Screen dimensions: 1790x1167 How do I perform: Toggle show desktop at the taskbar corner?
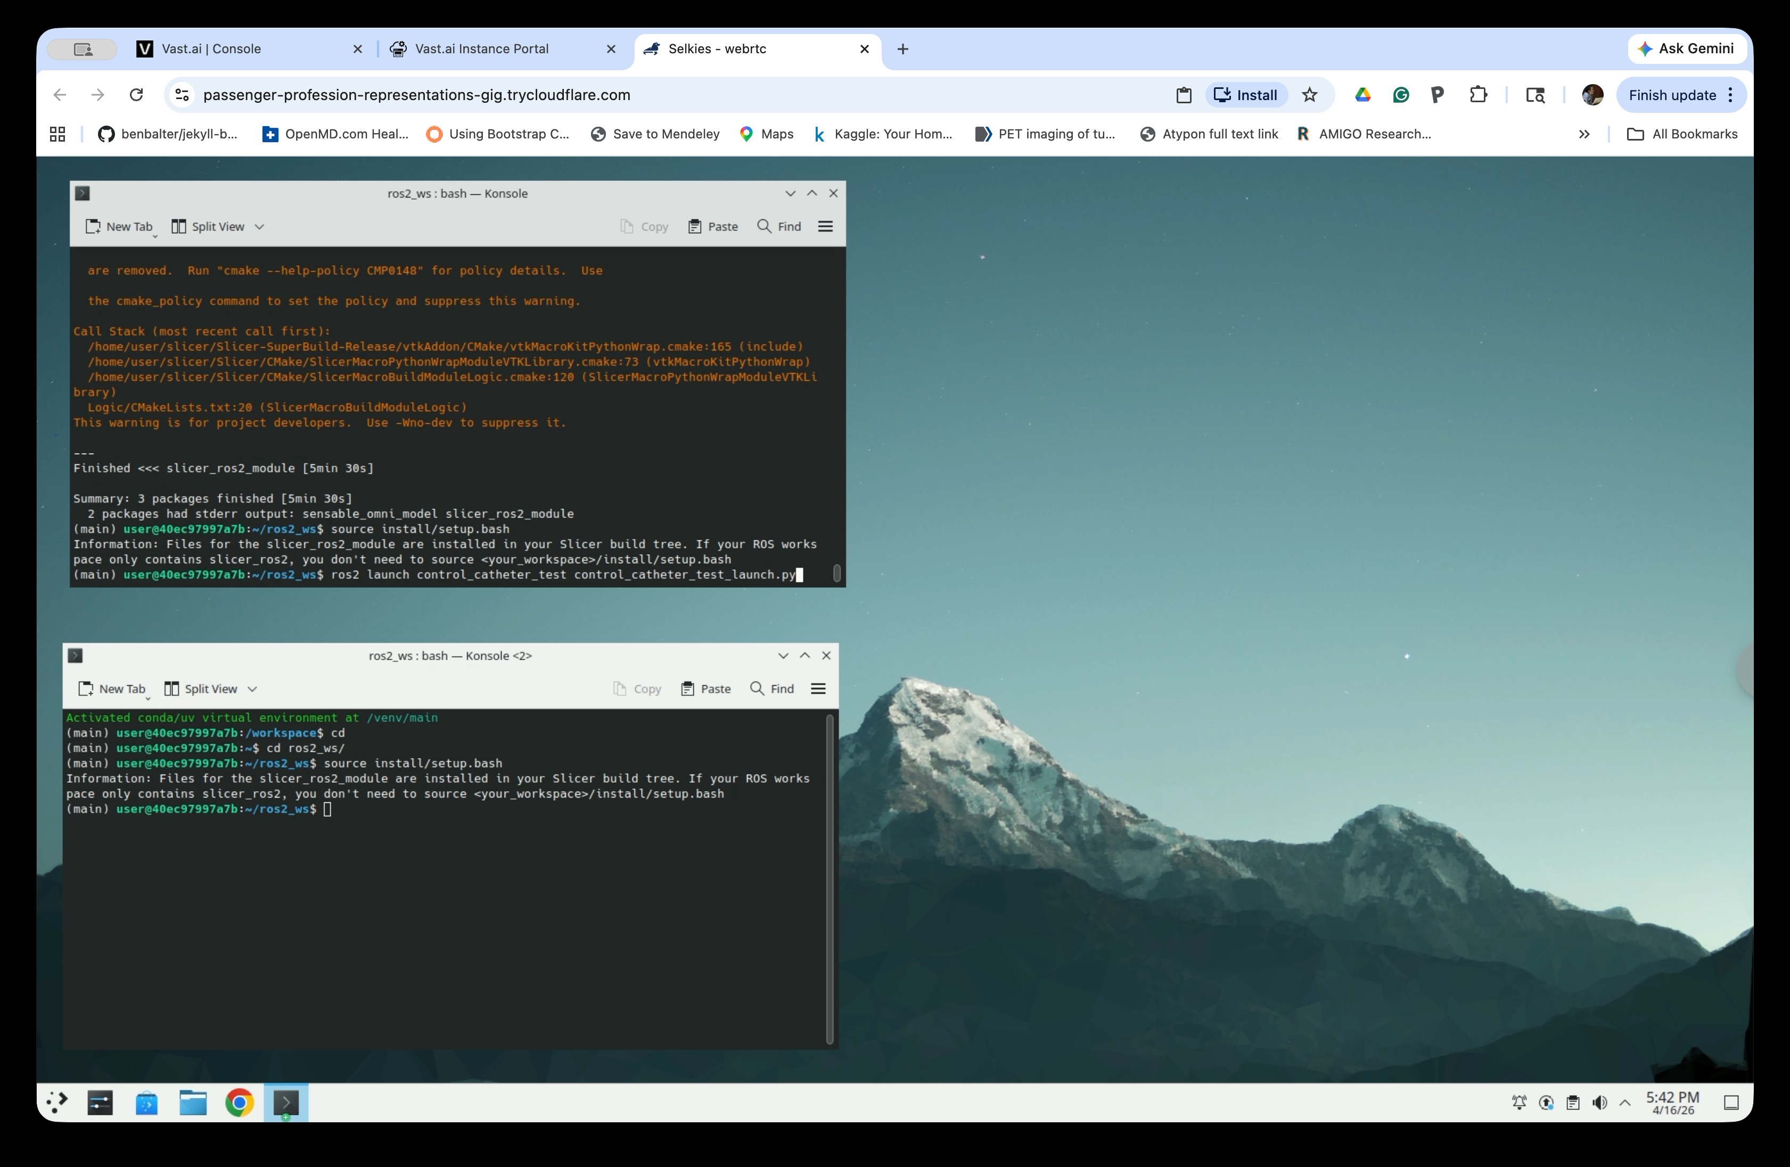click(x=1731, y=1103)
